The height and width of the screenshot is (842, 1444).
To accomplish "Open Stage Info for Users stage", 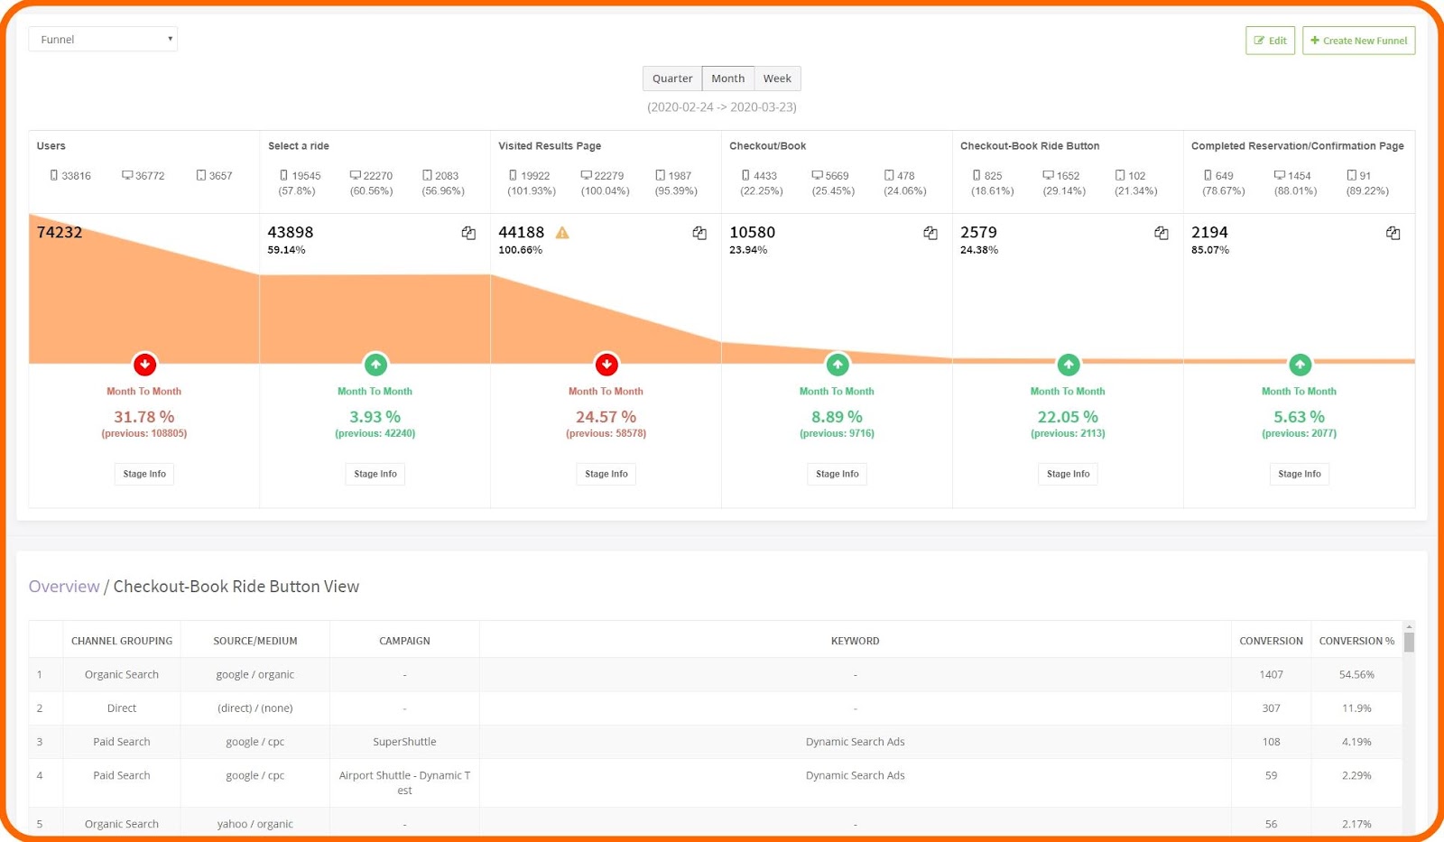I will (x=144, y=474).
